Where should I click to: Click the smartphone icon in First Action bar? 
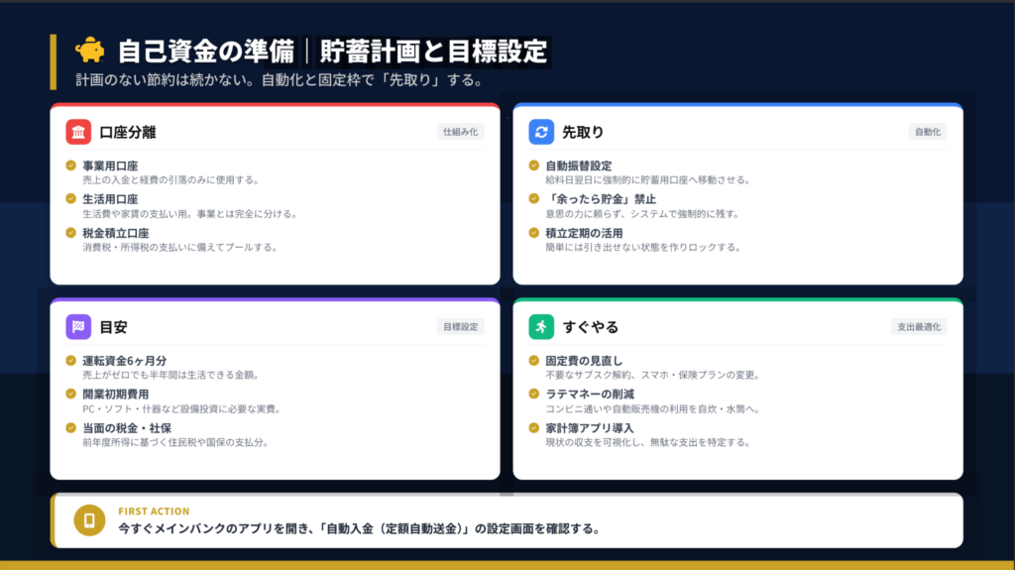(x=88, y=520)
